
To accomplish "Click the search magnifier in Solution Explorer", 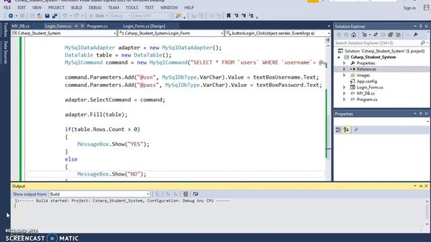I will click(423, 43).
